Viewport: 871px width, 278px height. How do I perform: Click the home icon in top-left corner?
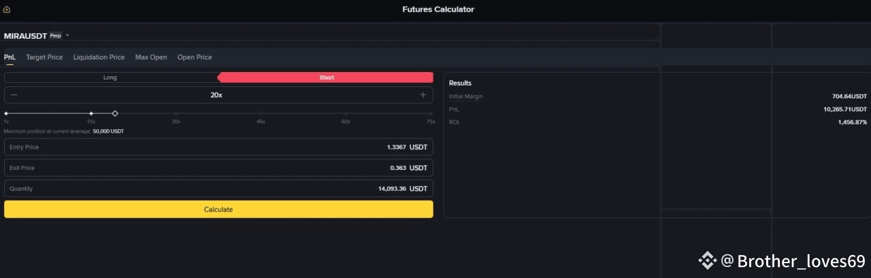click(7, 10)
